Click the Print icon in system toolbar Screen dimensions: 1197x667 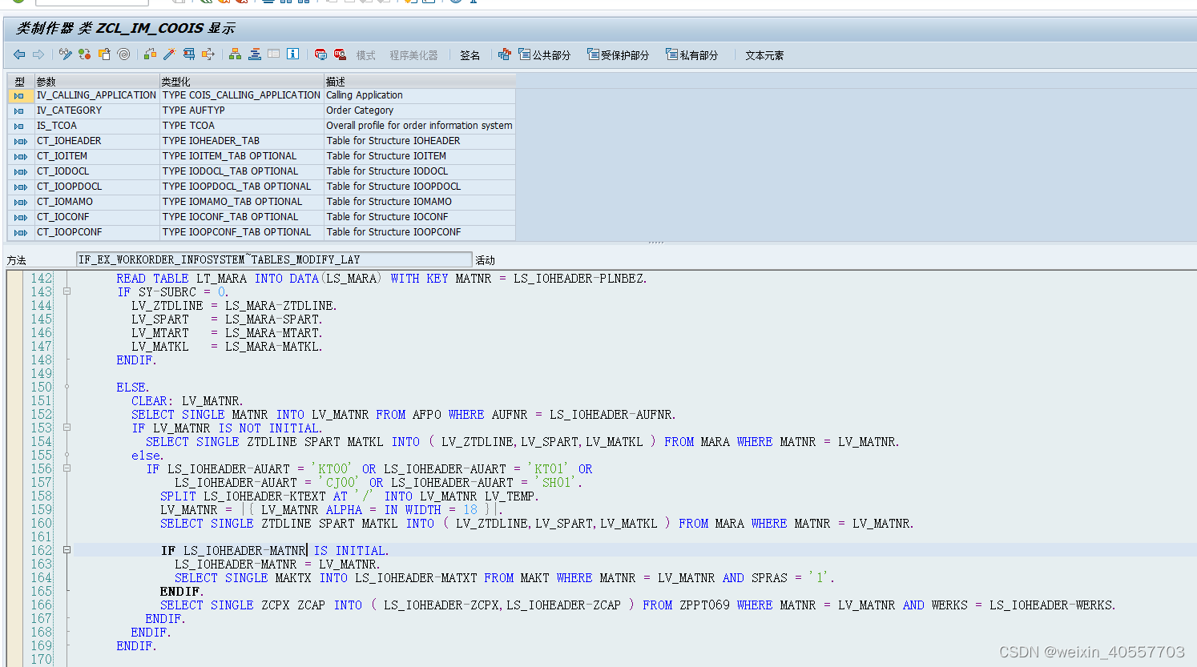(268, 2)
